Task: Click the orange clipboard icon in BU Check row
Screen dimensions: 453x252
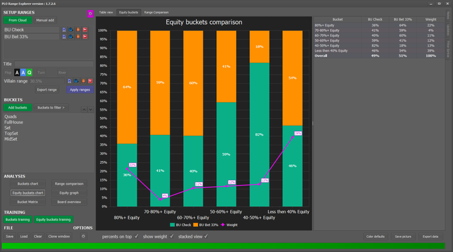Action: point(78,30)
